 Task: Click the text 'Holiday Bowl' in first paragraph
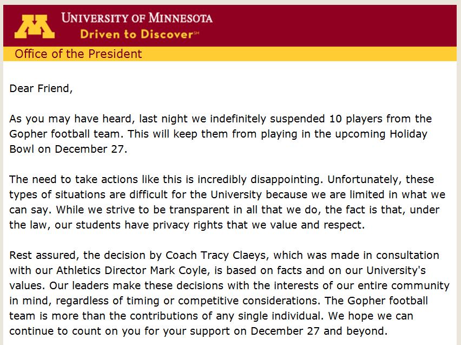pos(409,134)
